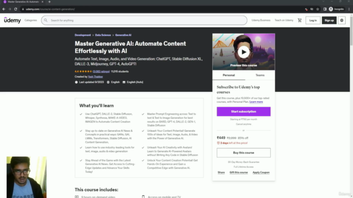Click Gift this course link

coord(239,172)
